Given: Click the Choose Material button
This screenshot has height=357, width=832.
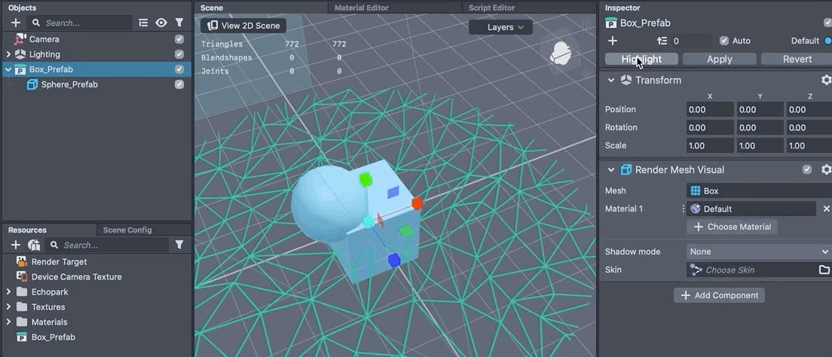Looking at the screenshot, I should pos(733,227).
